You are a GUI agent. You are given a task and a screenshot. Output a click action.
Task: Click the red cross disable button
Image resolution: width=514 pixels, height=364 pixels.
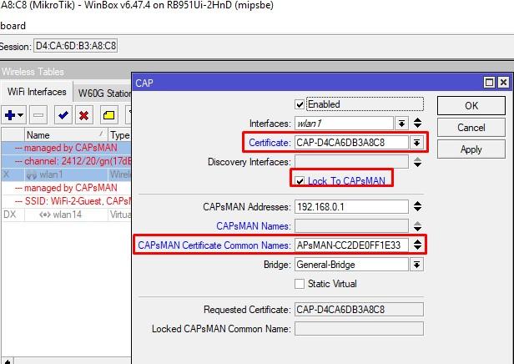(84, 115)
